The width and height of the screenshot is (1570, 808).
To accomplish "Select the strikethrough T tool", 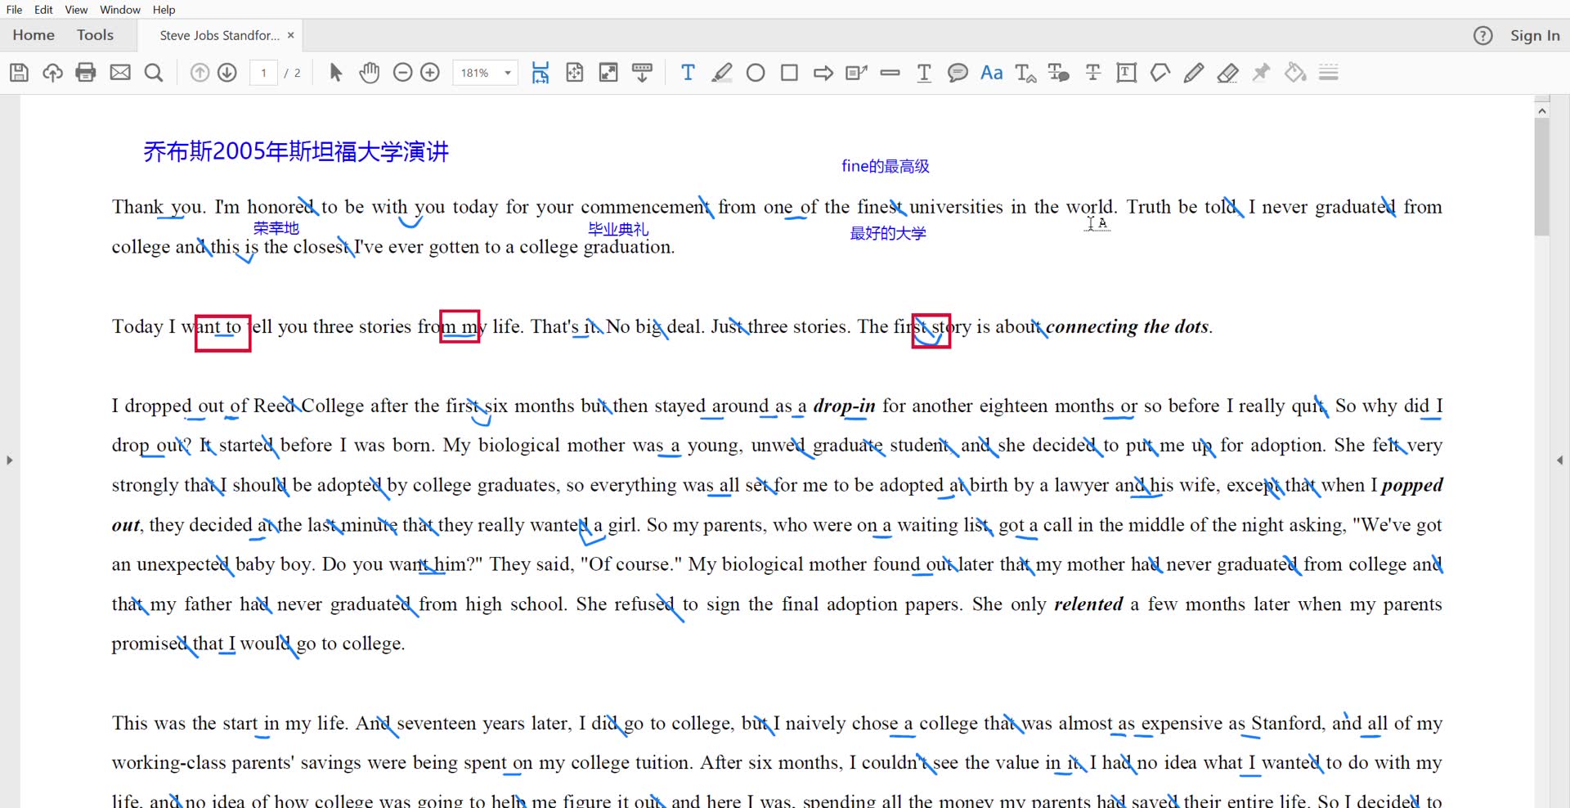I will (1092, 73).
